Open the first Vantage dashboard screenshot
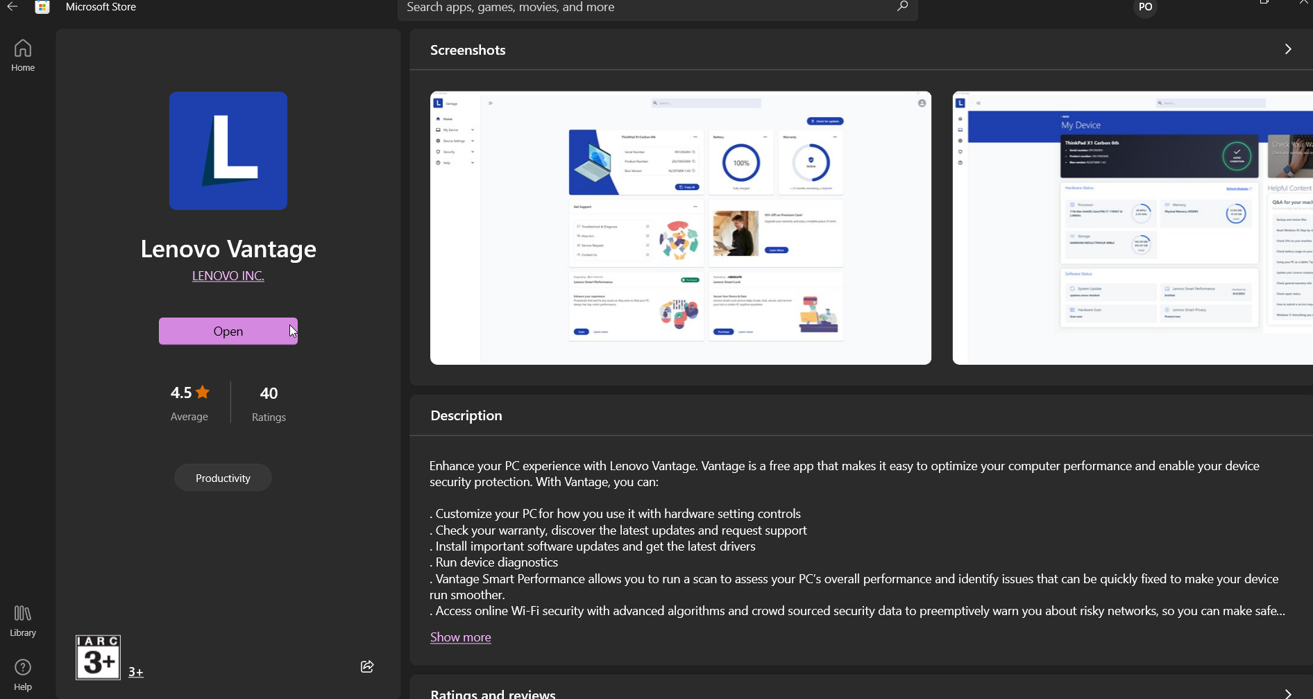 [681, 228]
